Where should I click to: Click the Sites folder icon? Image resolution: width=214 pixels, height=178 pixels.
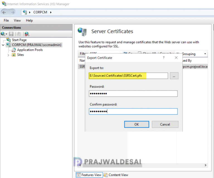coord(14,55)
